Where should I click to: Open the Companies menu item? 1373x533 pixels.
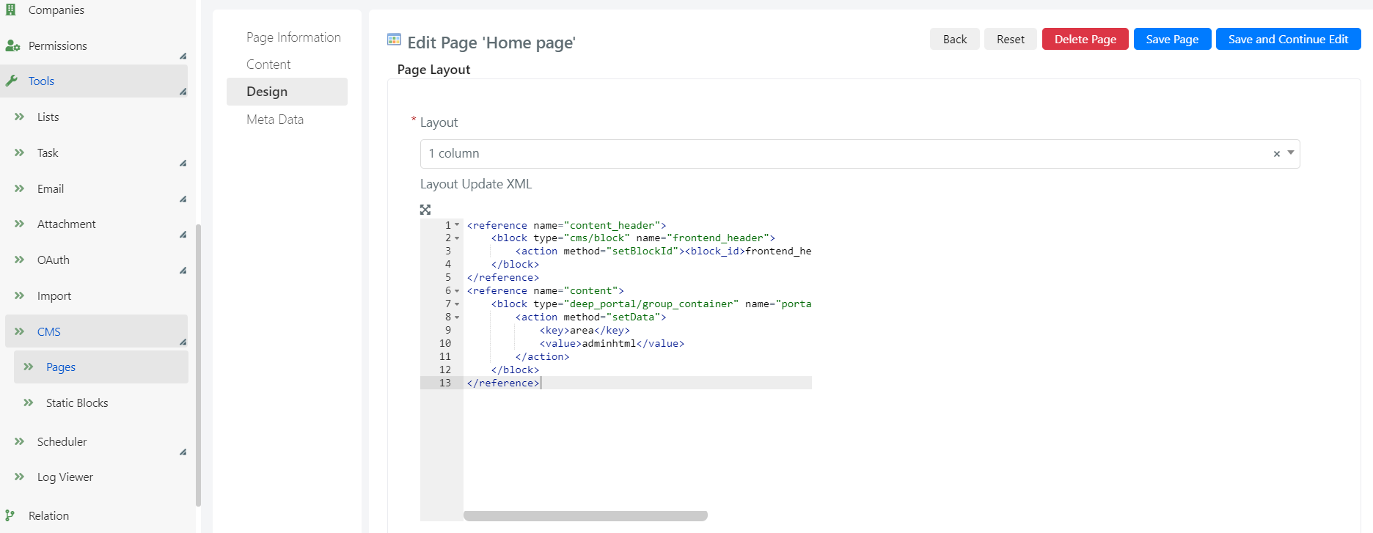coord(56,10)
